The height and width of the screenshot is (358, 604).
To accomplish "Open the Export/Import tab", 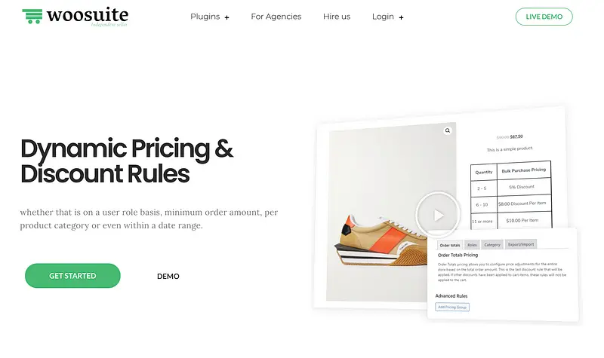I will [521, 244].
